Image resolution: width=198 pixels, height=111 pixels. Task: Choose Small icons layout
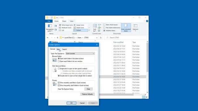pyautogui.click(x=79, y=27)
